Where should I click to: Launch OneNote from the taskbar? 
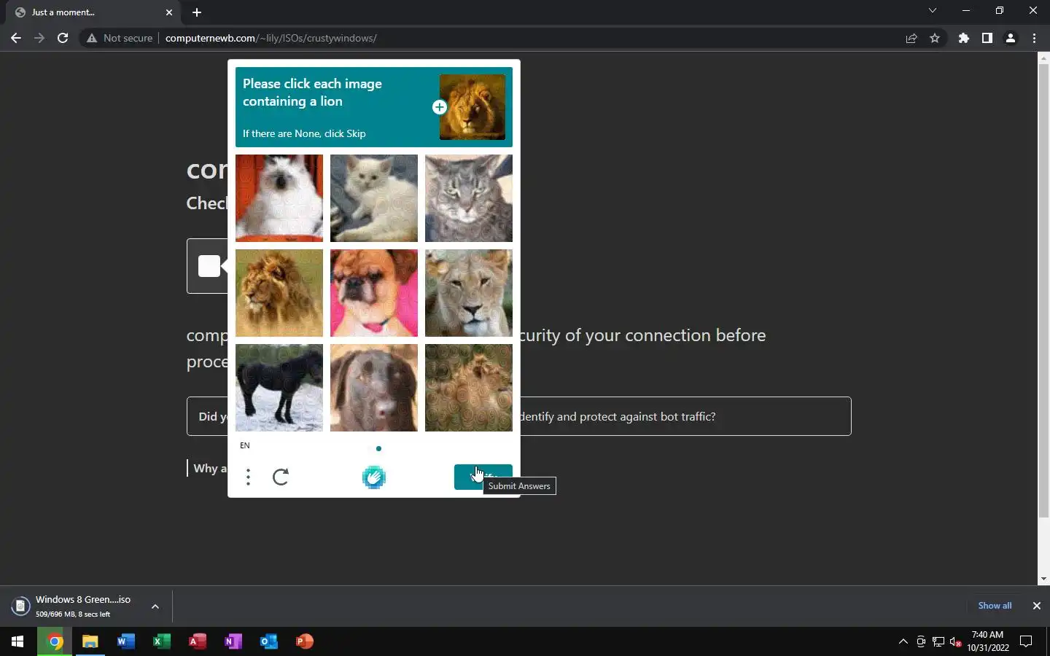click(233, 641)
